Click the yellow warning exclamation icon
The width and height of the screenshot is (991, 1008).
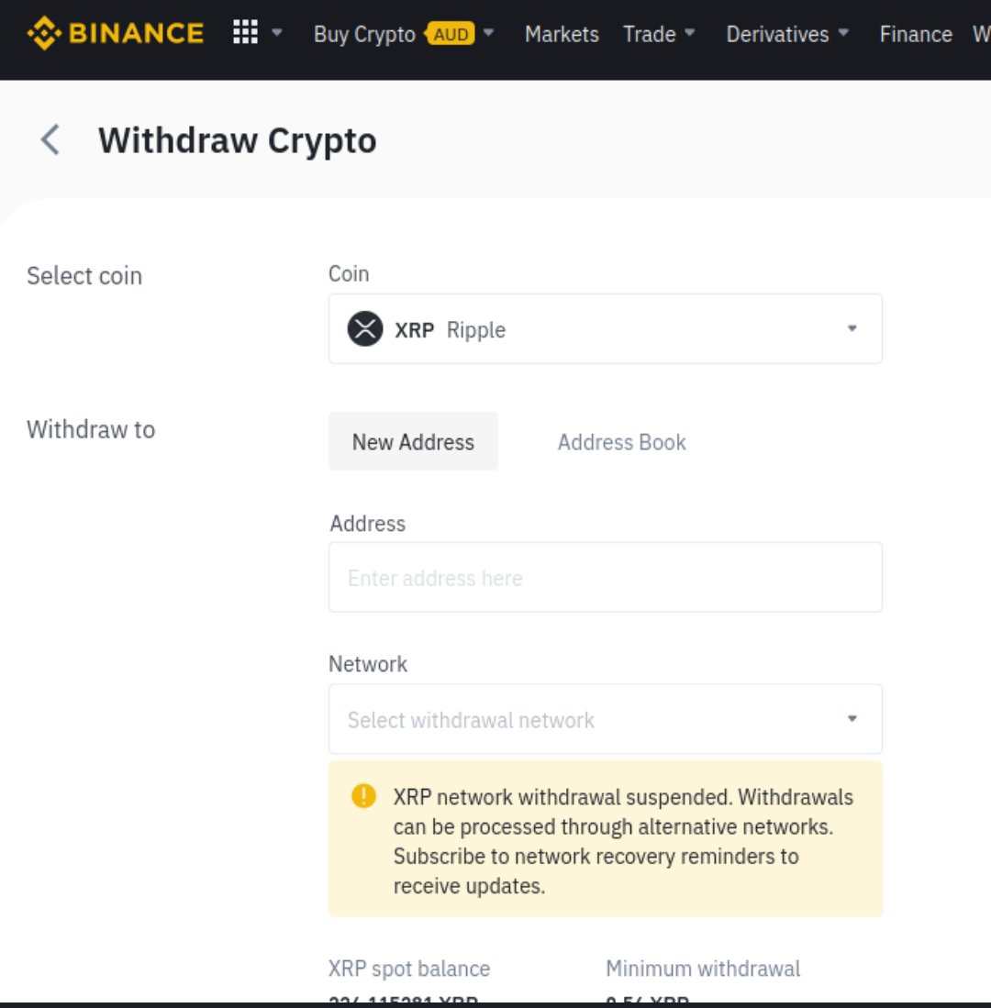363,796
